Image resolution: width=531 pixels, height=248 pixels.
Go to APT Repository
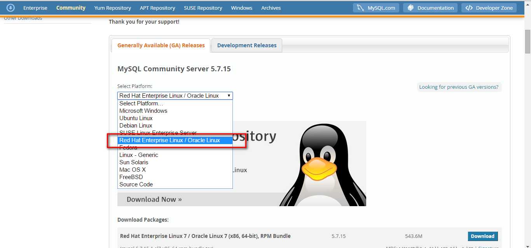[157, 8]
